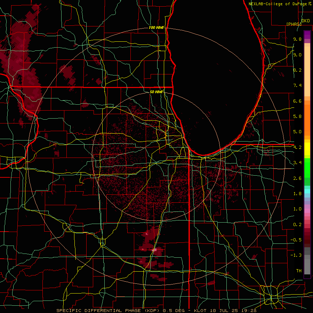Screen dimensions: 313x313
Task: Click the 4.2 scale value
Action: (x=297, y=147)
